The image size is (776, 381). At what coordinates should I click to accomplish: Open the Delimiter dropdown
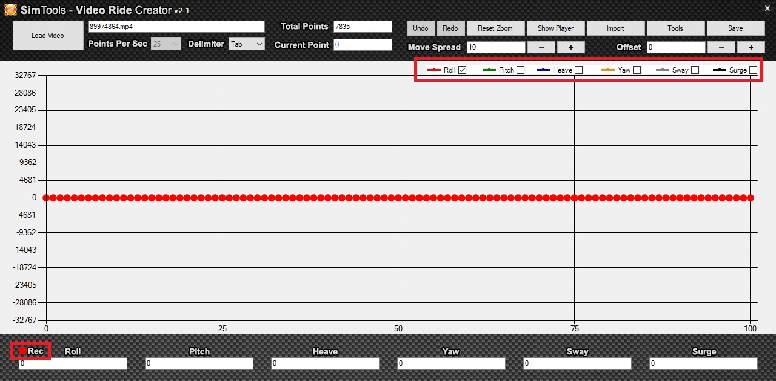click(247, 44)
